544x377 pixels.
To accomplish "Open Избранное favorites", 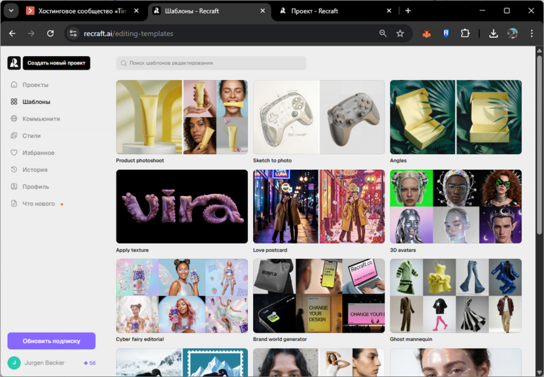I will (x=39, y=153).
